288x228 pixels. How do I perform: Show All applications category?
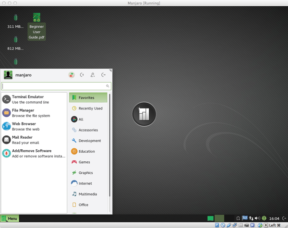[x=88, y=119]
